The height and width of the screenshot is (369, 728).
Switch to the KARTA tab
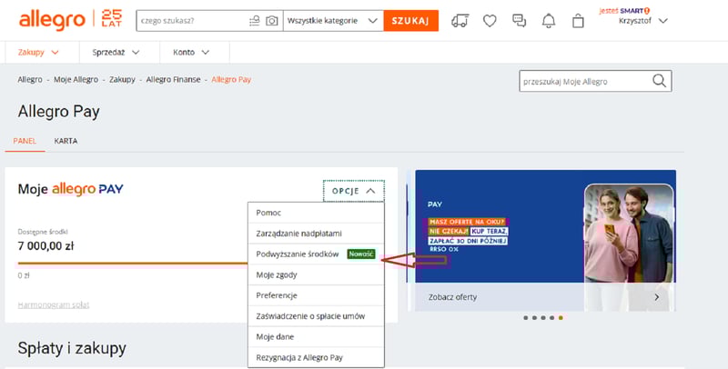click(x=65, y=142)
